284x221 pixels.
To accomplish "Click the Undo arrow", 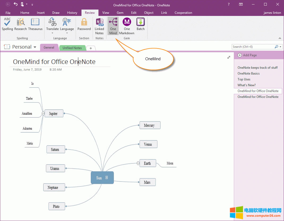I will pos(15,5).
